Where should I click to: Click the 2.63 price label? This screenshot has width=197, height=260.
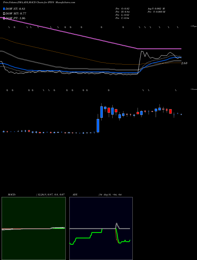coord(184,63)
